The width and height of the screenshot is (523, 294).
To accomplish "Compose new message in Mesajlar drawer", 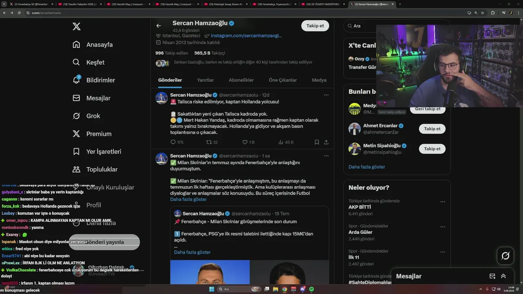I will click(492, 276).
